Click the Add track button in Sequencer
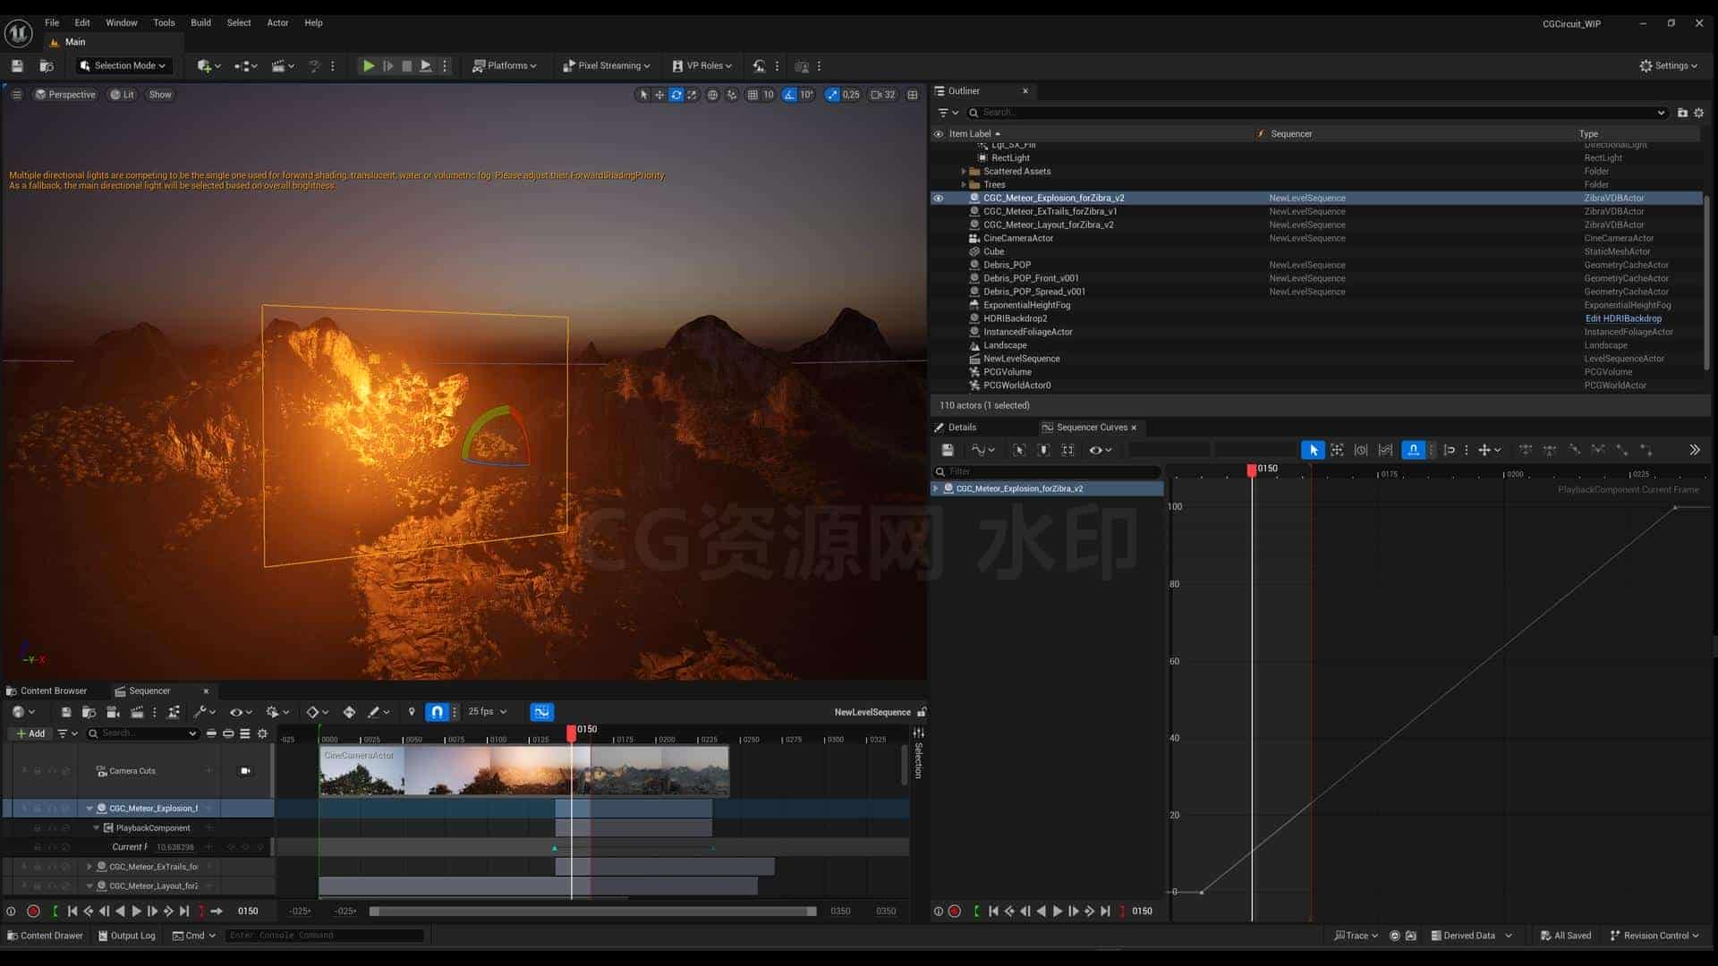This screenshot has height=966, width=1718. coord(30,733)
